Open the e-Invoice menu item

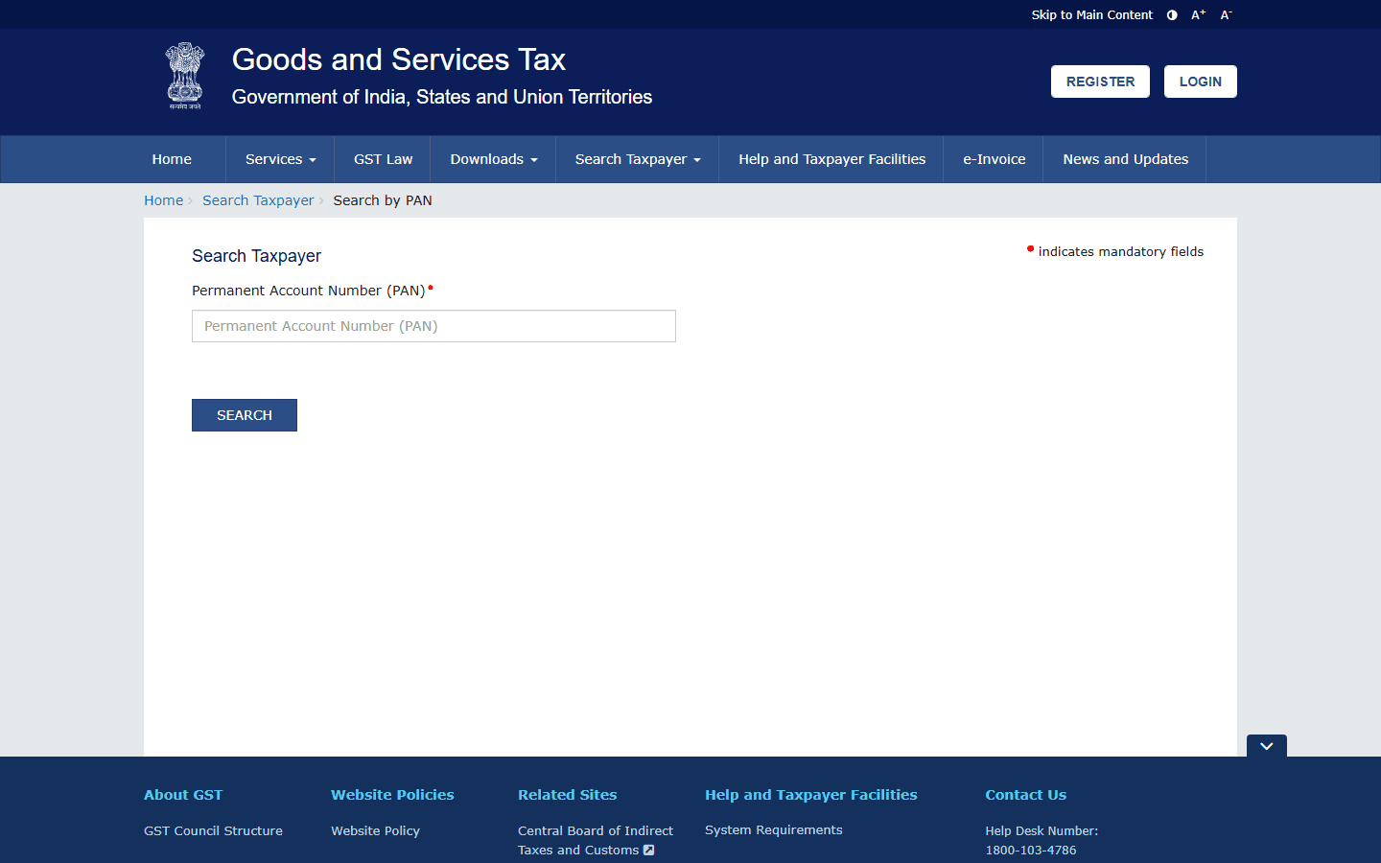click(x=995, y=159)
